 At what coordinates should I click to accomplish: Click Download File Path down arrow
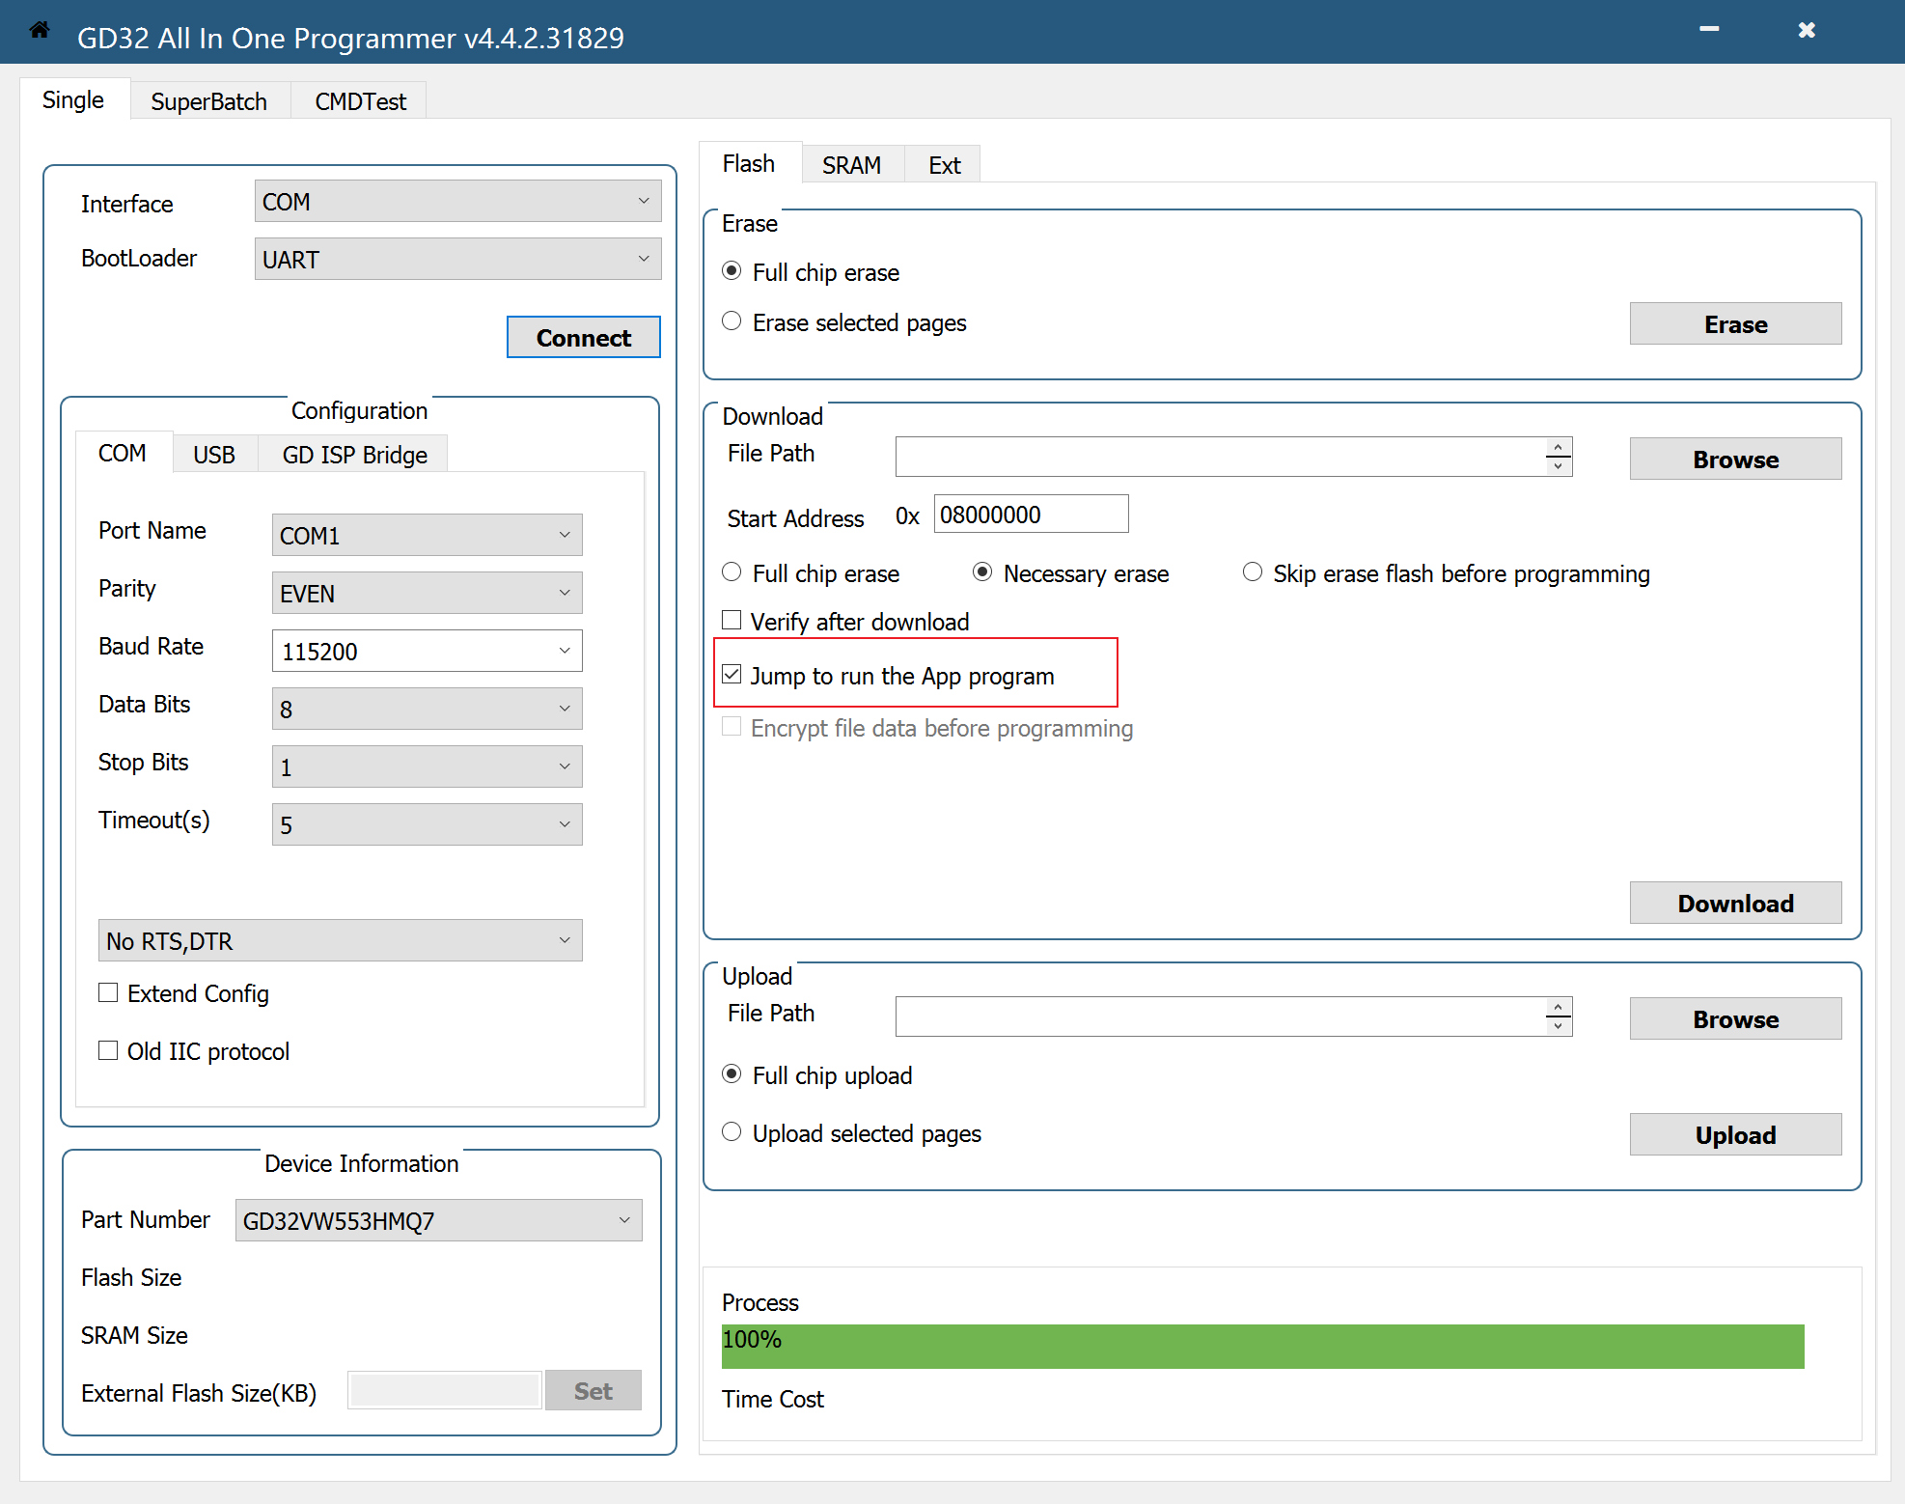point(1559,466)
